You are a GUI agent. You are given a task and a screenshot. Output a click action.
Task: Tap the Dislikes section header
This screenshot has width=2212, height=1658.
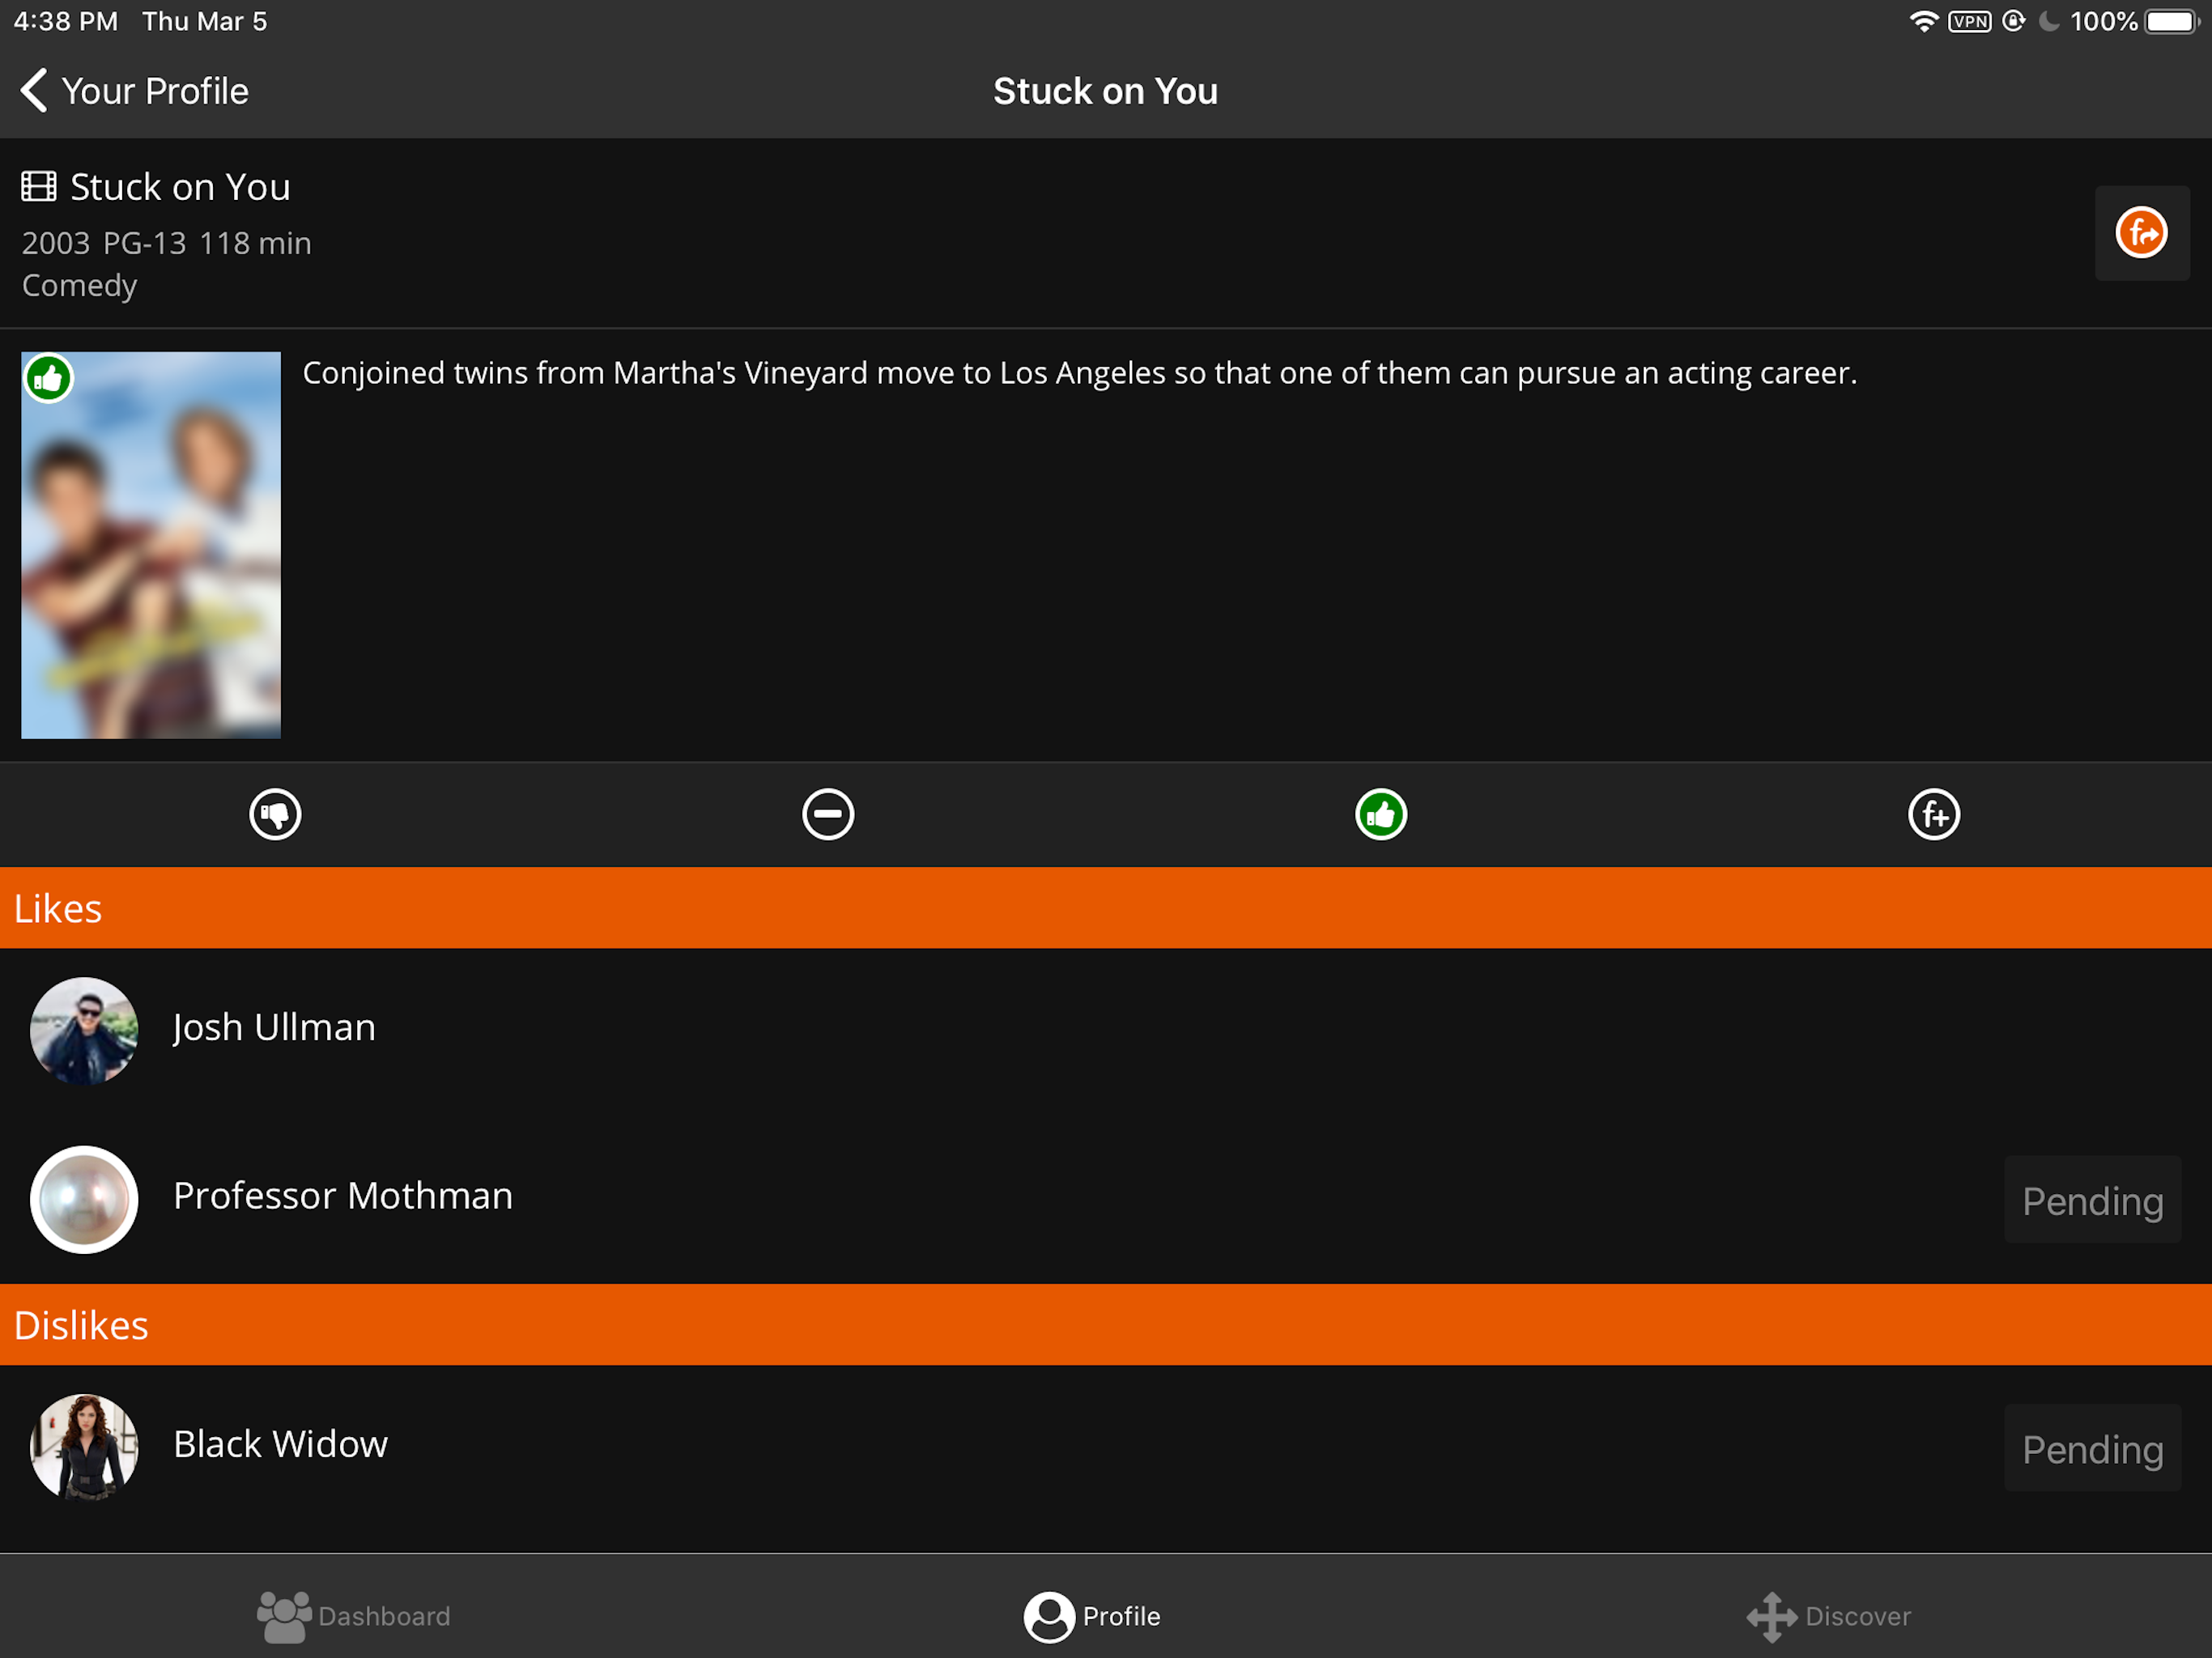[1106, 1325]
